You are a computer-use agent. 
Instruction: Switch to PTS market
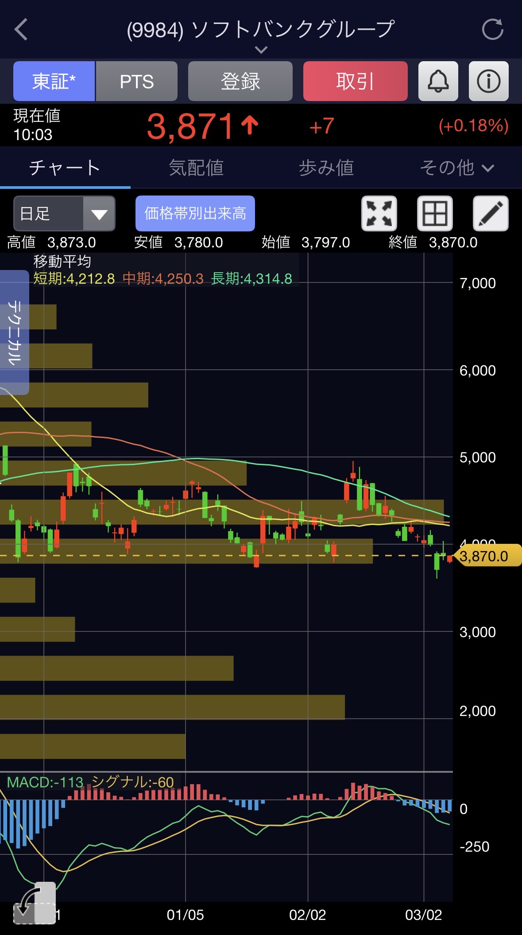(x=137, y=82)
